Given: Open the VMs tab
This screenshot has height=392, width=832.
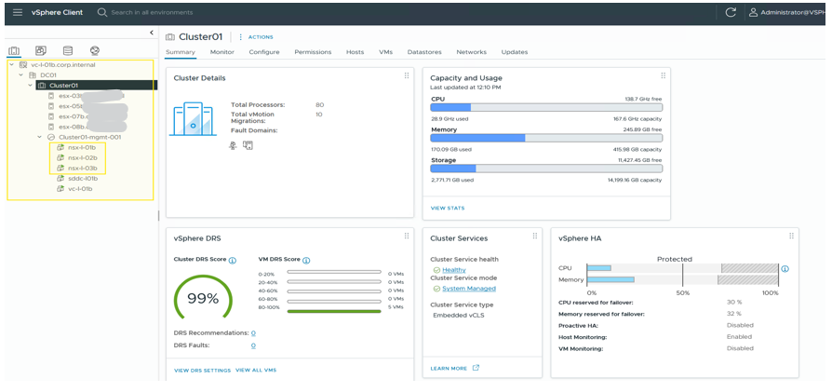Looking at the screenshot, I should [386, 52].
